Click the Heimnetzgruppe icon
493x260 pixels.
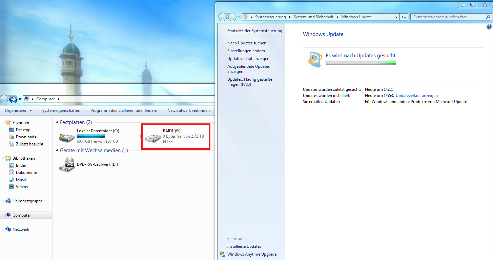(x=8, y=201)
